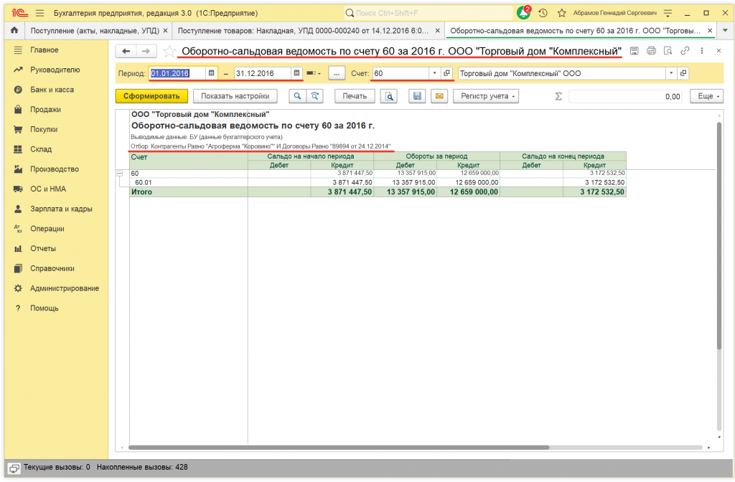The width and height of the screenshot is (735, 482).
Task: Open favorites star in title bar
Action: (562, 13)
